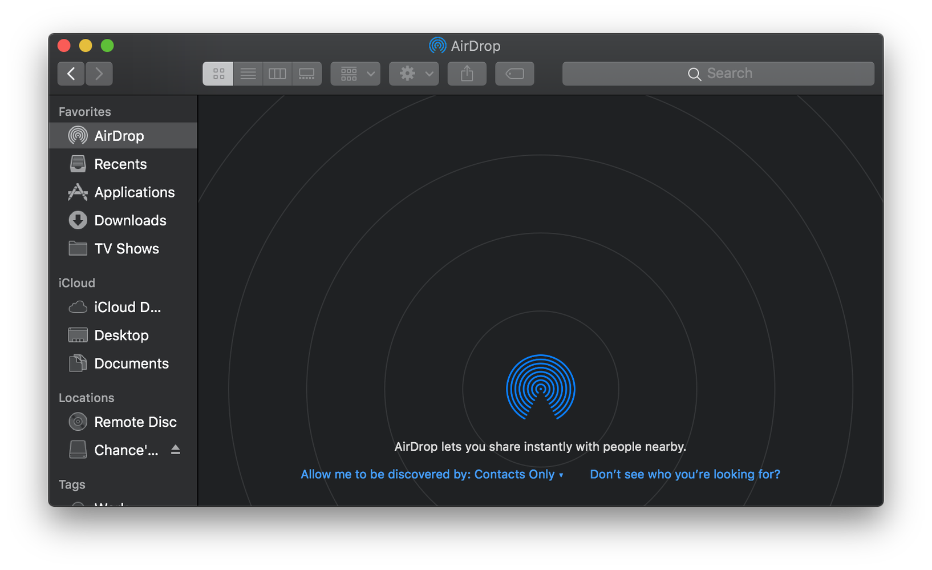
Task: Switch to gallery view in toolbar
Action: click(x=307, y=73)
